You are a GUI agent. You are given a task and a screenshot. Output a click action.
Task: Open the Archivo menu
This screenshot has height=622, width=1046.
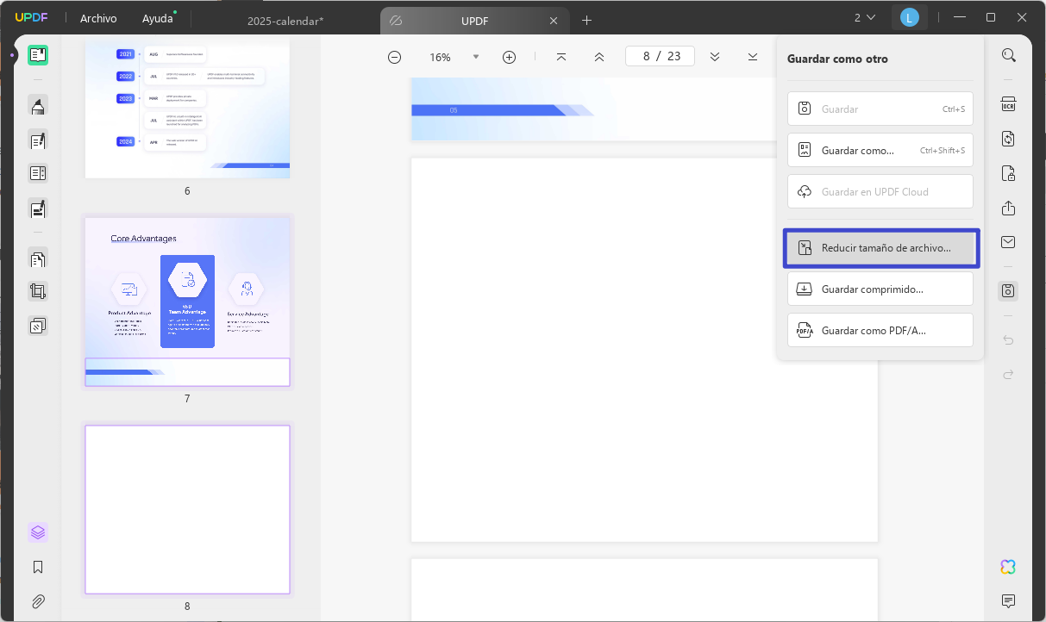point(98,18)
